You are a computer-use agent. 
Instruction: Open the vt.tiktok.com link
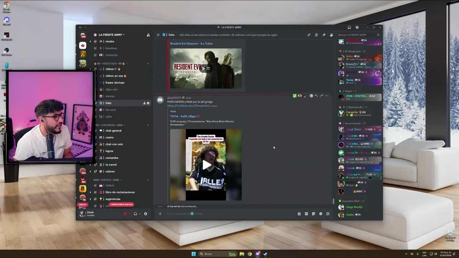click(188, 106)
